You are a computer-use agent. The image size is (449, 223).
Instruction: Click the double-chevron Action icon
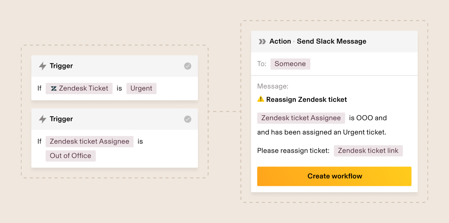pos(262,42)
